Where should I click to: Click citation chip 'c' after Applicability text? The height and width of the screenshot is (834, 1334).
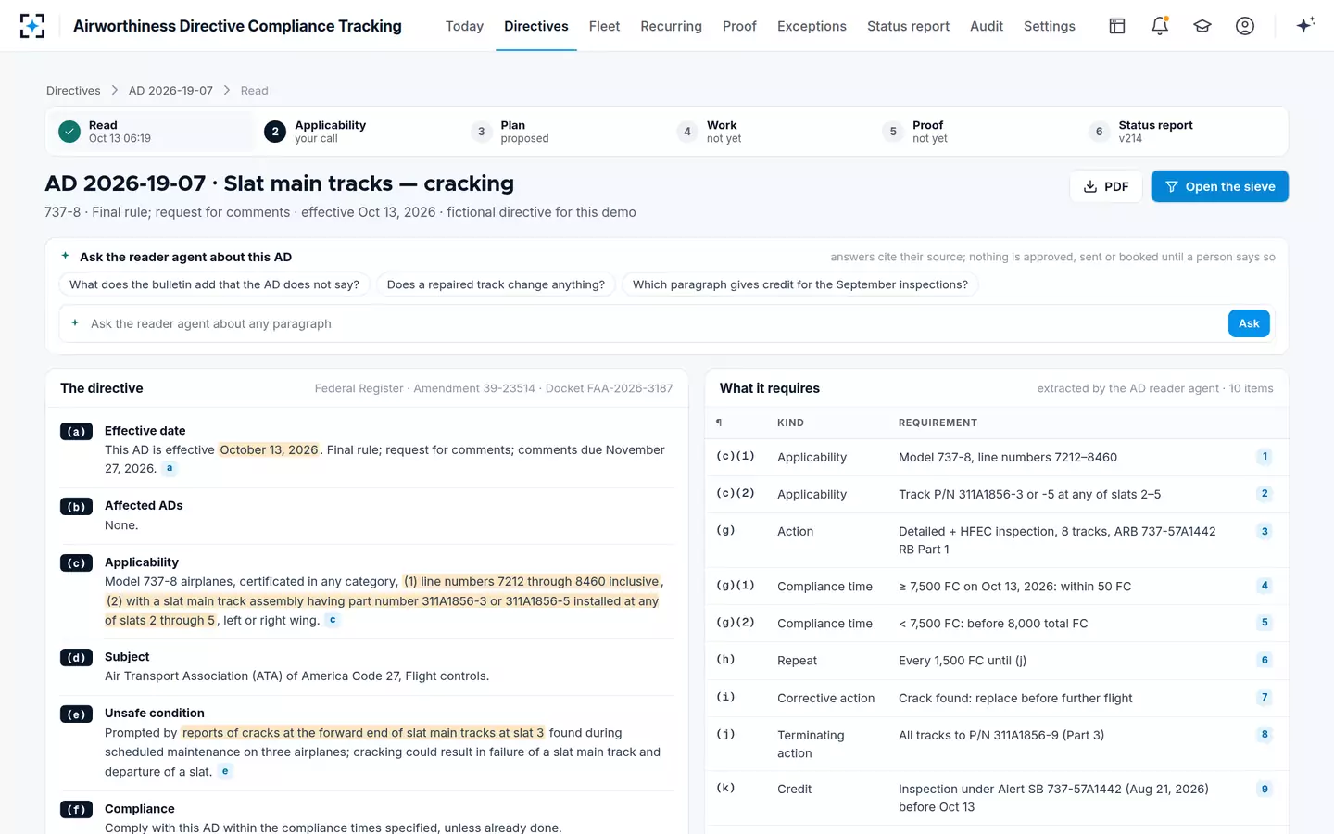click(333, 620)
